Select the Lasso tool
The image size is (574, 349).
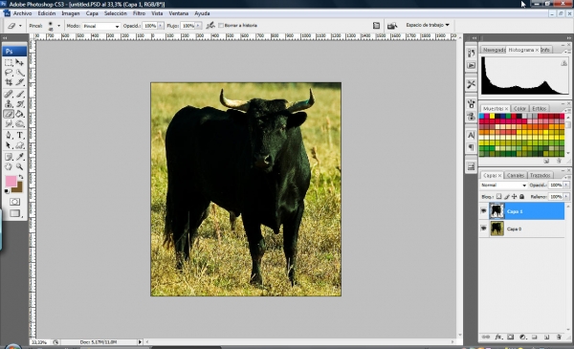tap(9, 73)
